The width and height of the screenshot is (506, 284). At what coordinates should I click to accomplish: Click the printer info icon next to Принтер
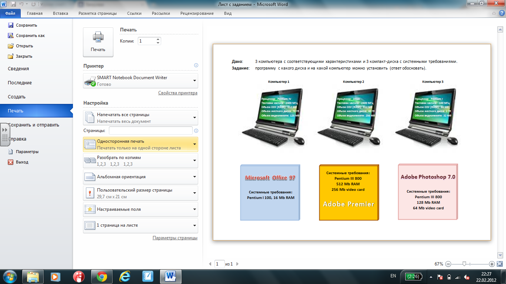[x=196, y=65]
